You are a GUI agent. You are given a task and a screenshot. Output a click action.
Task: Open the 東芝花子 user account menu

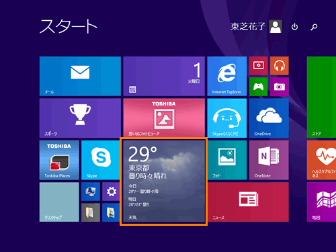256,26
